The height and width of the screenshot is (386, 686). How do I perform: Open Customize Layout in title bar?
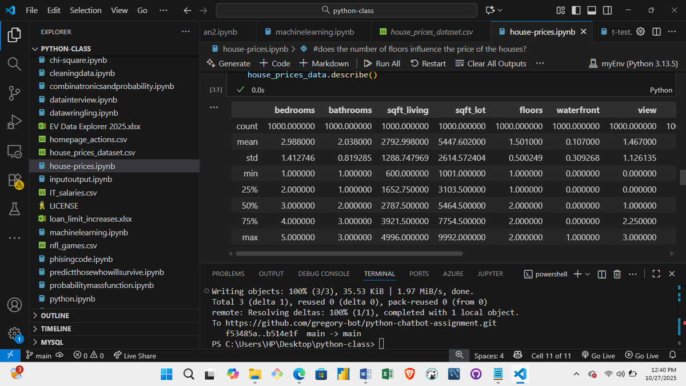click(561, 10)
